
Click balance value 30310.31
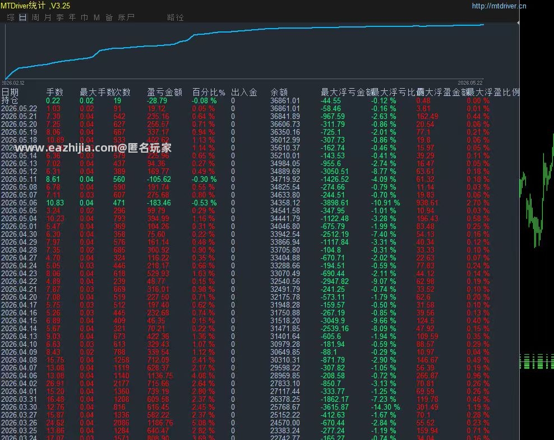click(285, 360)
